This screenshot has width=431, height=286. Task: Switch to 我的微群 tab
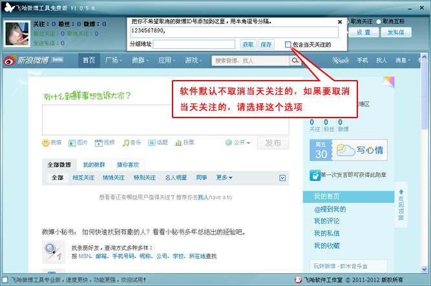[x=94, y=165]
